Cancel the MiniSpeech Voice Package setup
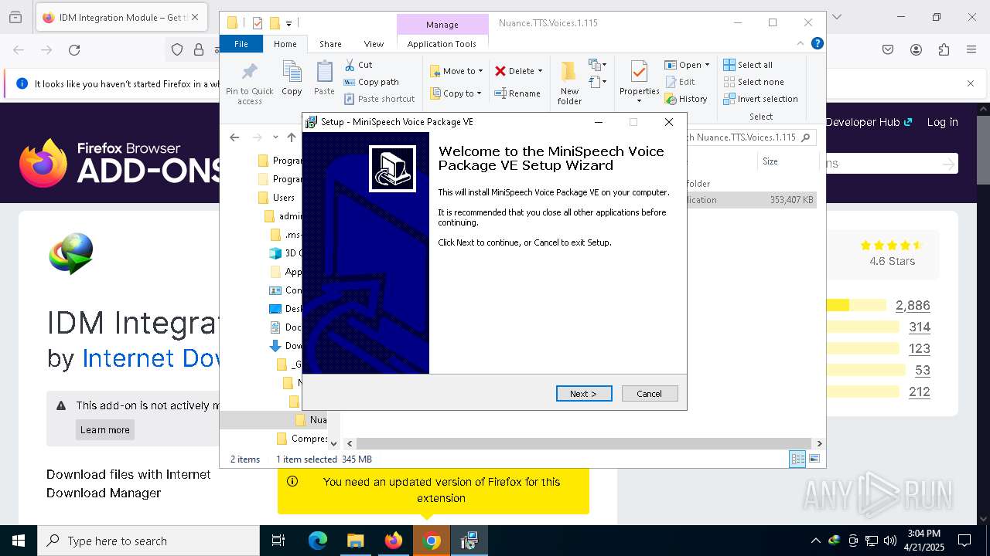The height and width of the screenshot is (556, 990). (x=650, y=394)
